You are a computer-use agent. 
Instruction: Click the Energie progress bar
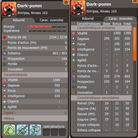(x=47, y=27)
